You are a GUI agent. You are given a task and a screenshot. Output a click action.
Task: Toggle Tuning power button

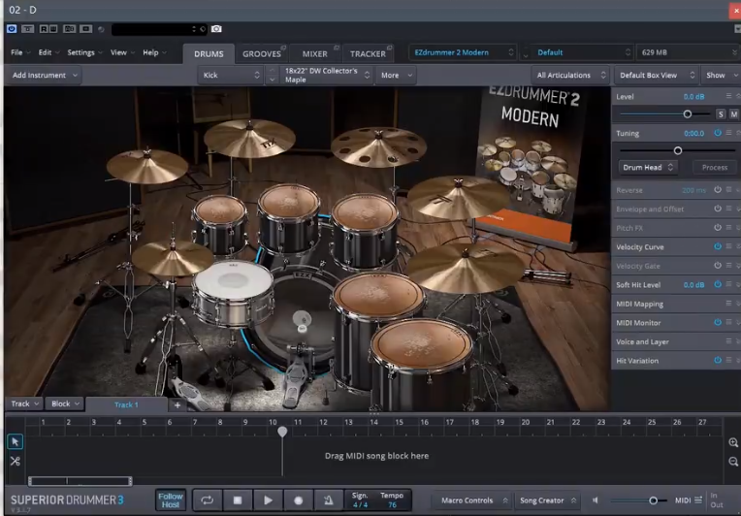click(718, 133)
